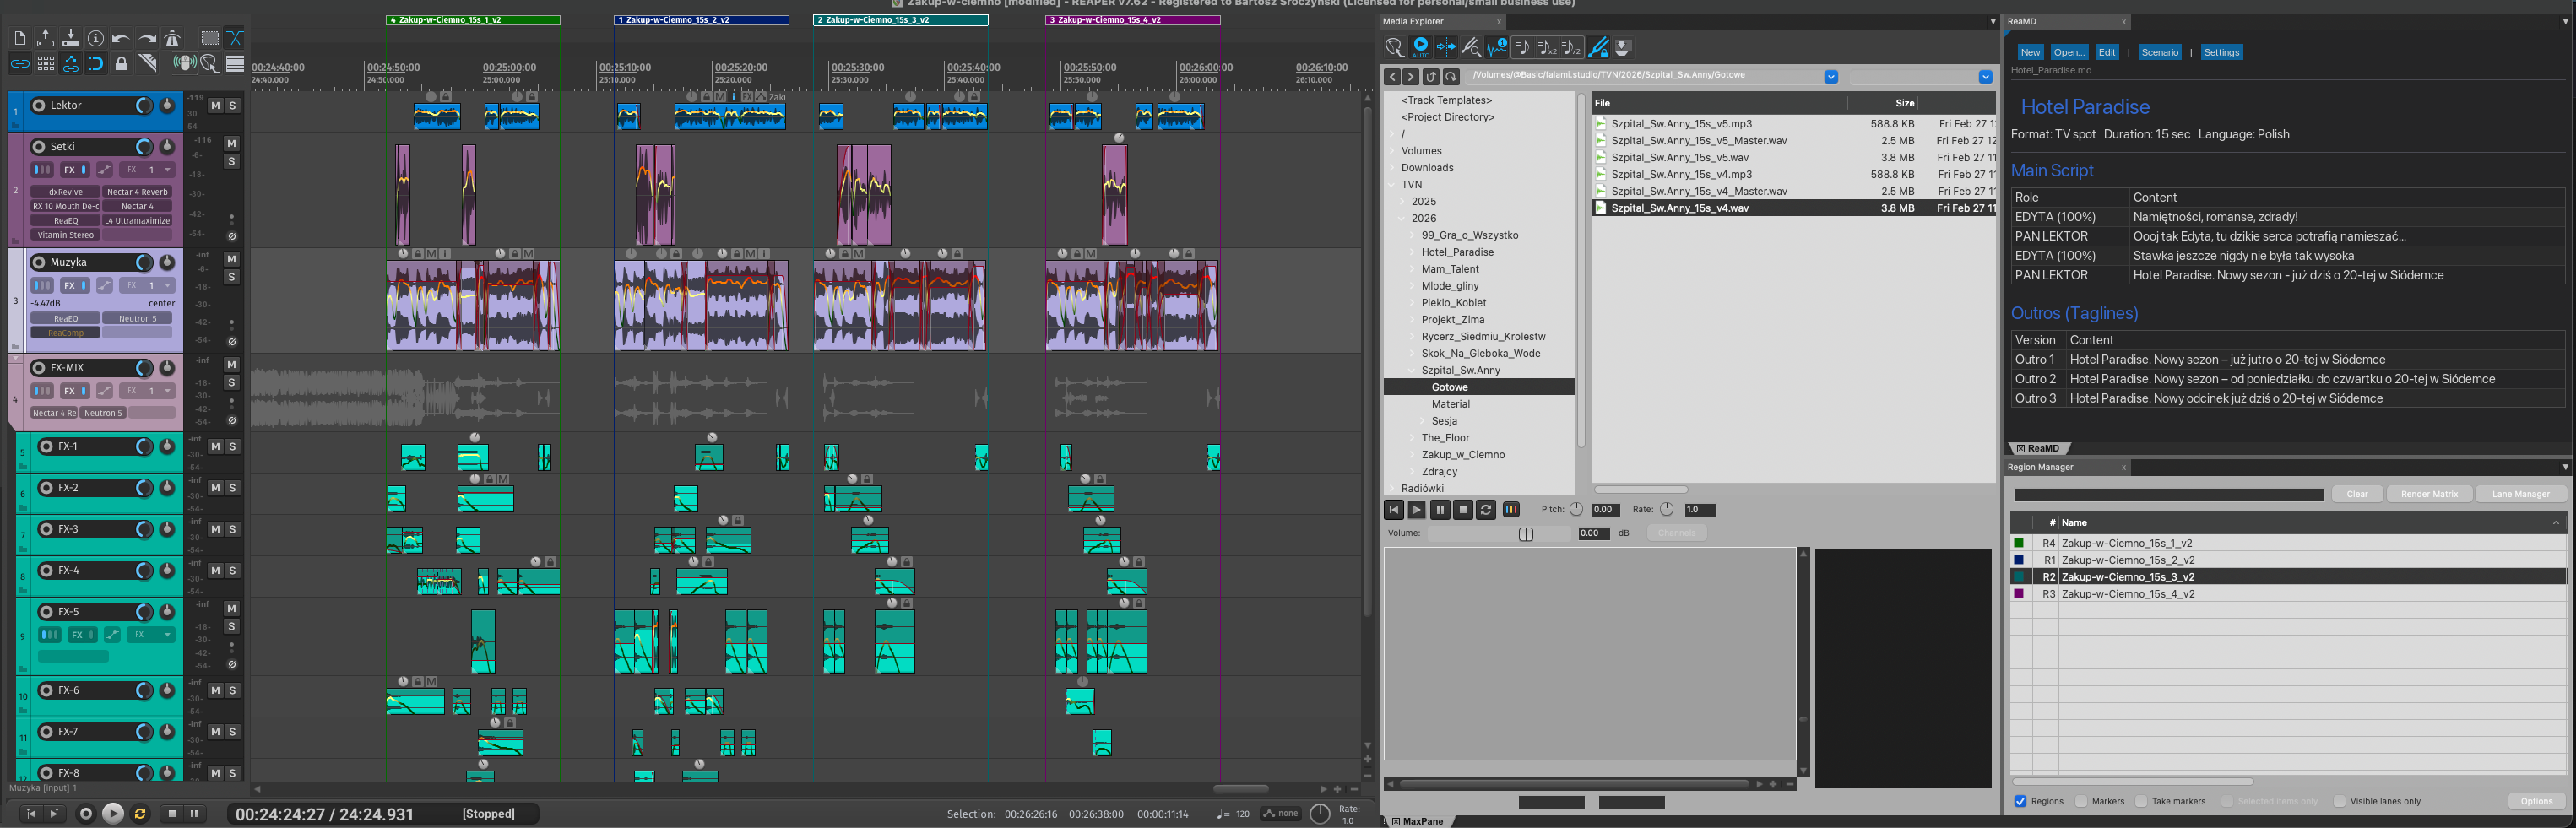2576x828 pixels.
Task: Click the Undo arrow in main toolbar
Action: pyautogui.click(x=121, y=38)
